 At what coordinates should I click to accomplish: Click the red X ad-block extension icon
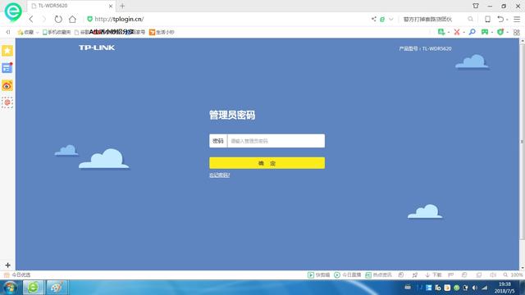click(x=457, y=32)
